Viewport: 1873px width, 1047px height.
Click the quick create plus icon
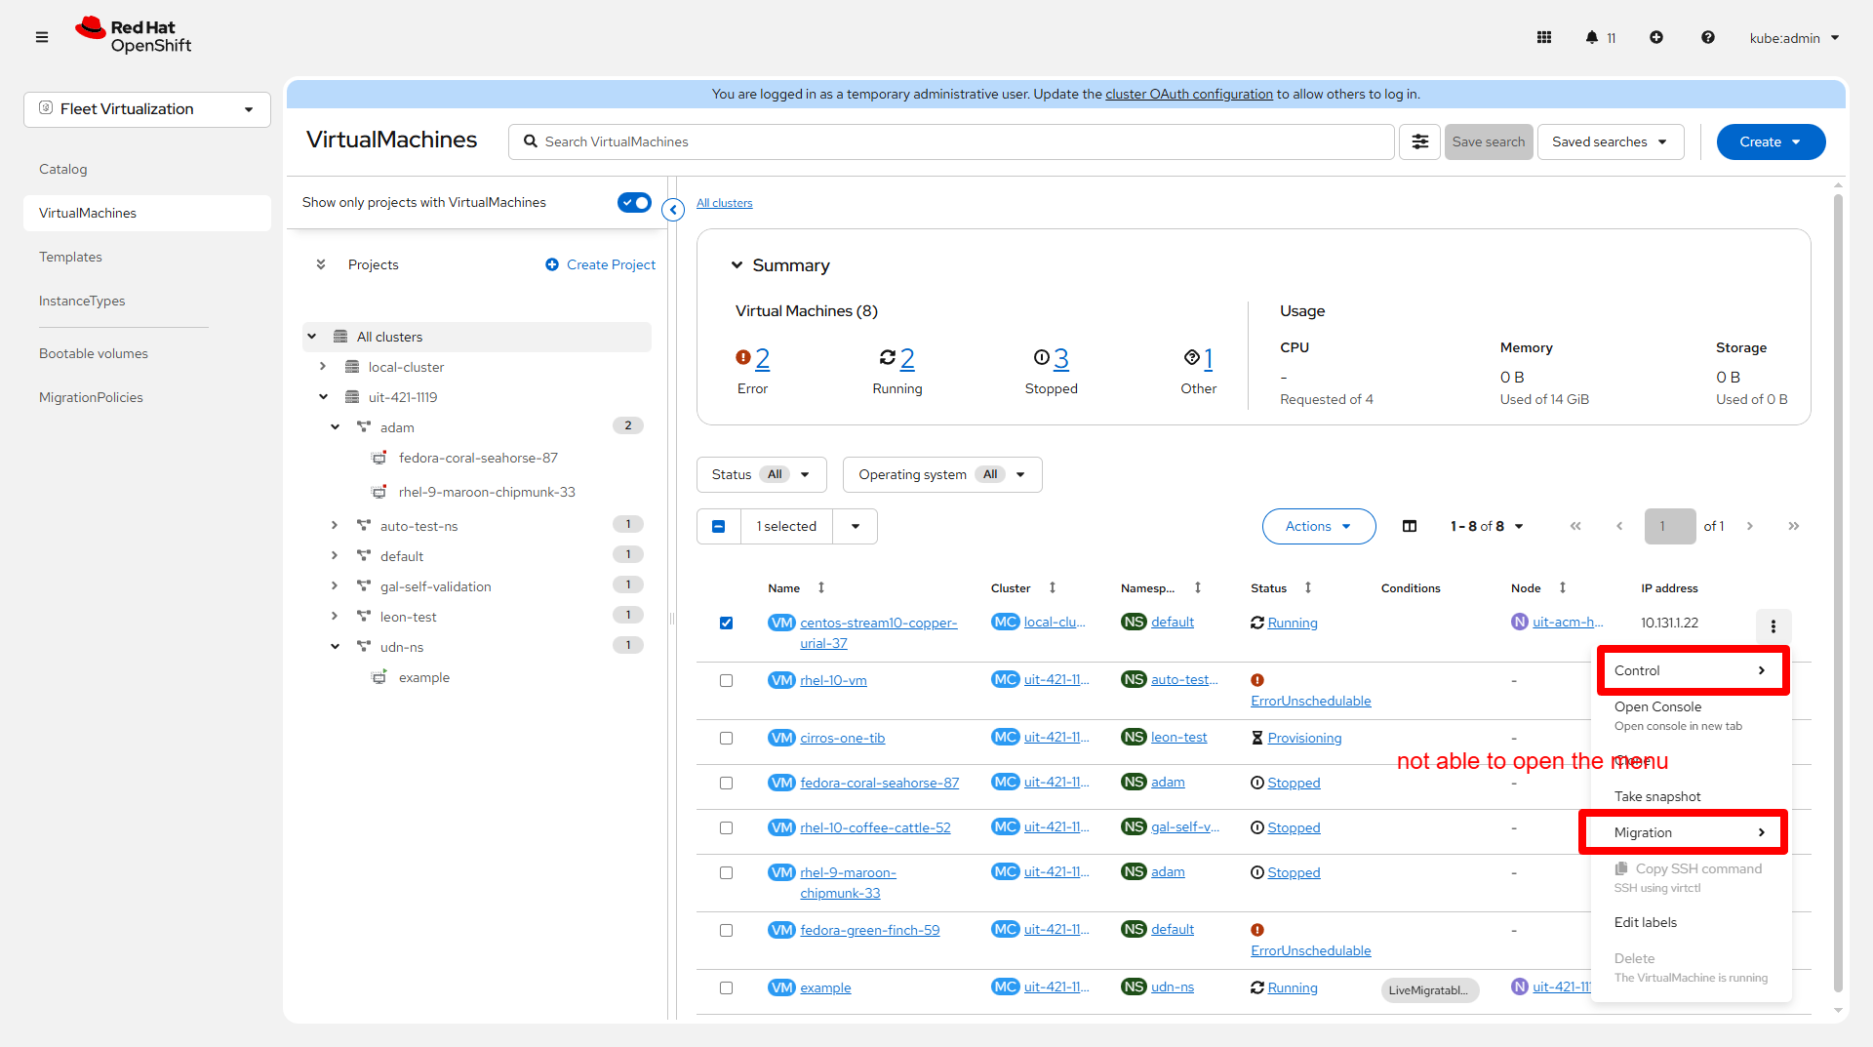(1656, 38)
